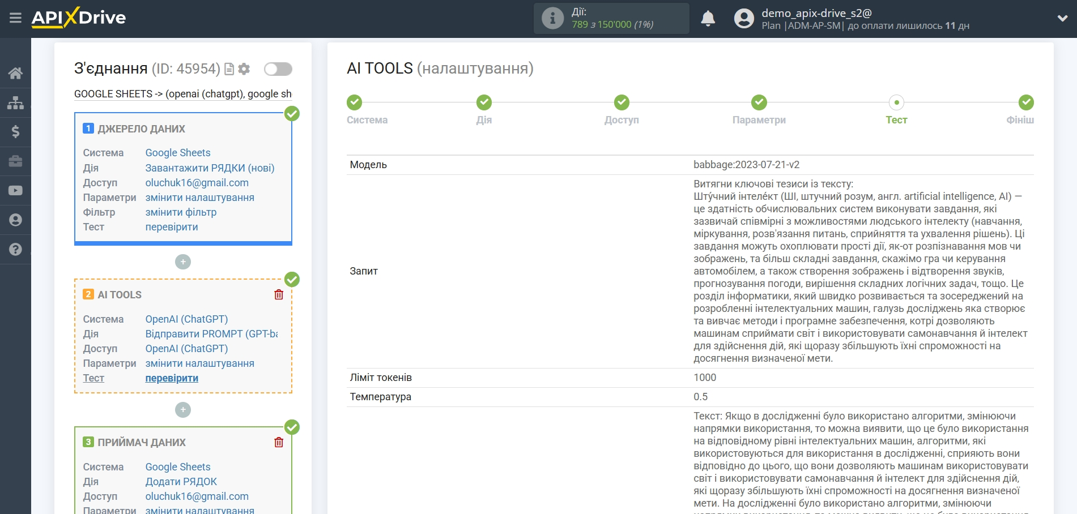The image size is (1077, 514).
Task: Select the Тест wizard step
Action: click(x=896, y=102)
